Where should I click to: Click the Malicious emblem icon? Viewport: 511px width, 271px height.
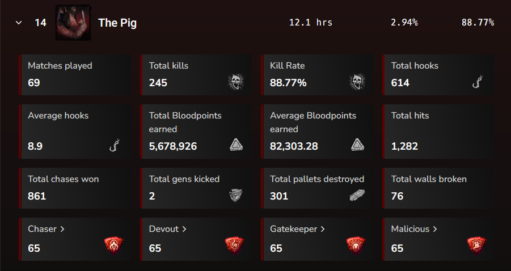point(477,245)
